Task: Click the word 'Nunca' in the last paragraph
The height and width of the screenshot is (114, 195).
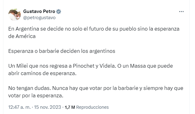Action: pos(60,88)
